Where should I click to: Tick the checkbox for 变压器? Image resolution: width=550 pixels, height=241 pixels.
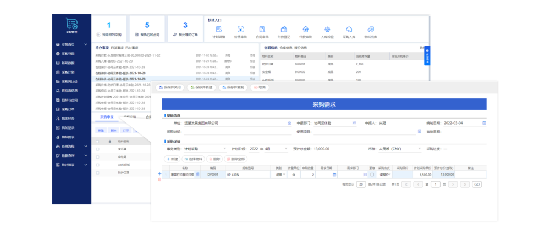click(x=97, y=149)
